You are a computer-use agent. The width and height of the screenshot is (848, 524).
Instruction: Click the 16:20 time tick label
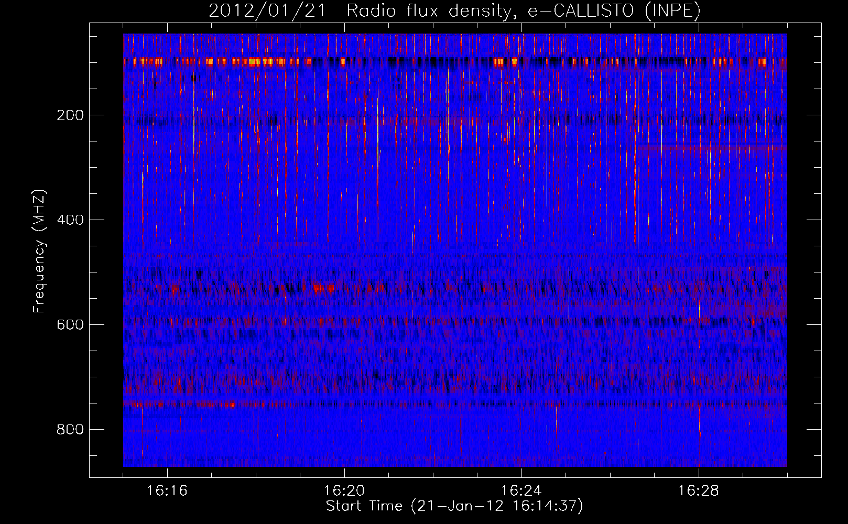pyautogui.click(x=344, y=491)
